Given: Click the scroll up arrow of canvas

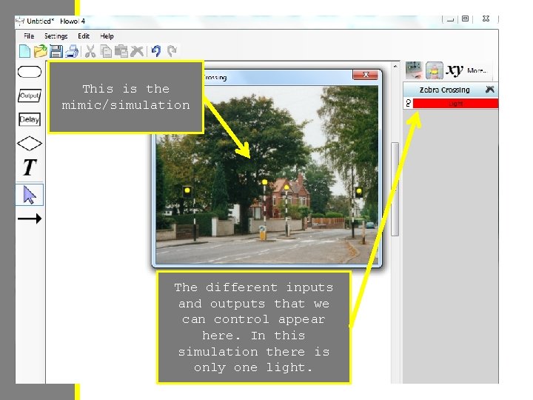Looking at the screenshot, I should coord(395,67).
